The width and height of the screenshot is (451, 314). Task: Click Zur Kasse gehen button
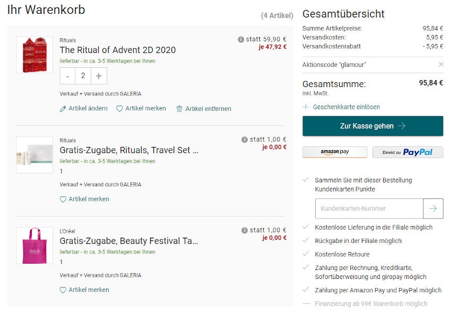click(374, 126)
